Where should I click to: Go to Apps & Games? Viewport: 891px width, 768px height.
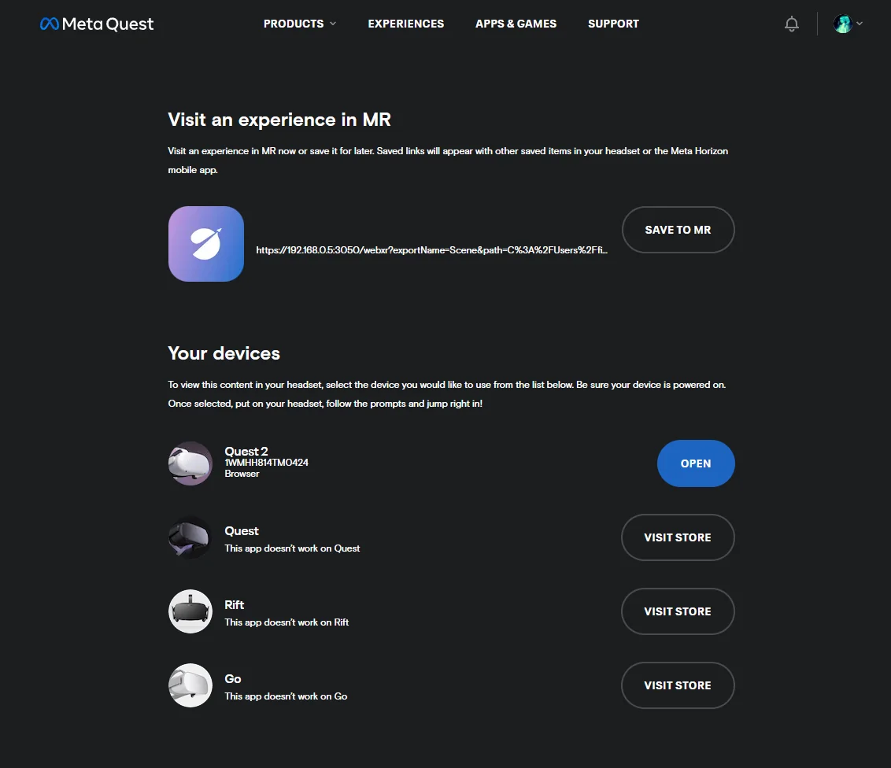tap(516, 24)
